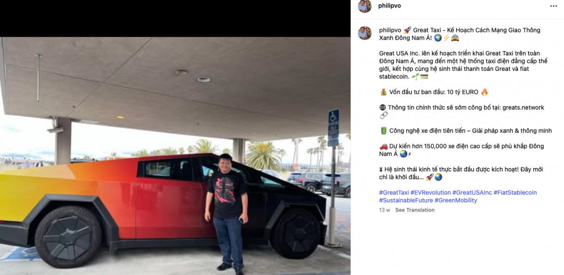This screenshot has width=564, height=275.
Task: Open the #GreatTaxi hashtag
Action: [394, 193]
